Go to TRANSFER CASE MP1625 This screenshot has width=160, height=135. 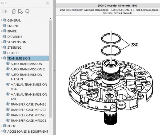(x=28, y=115)
